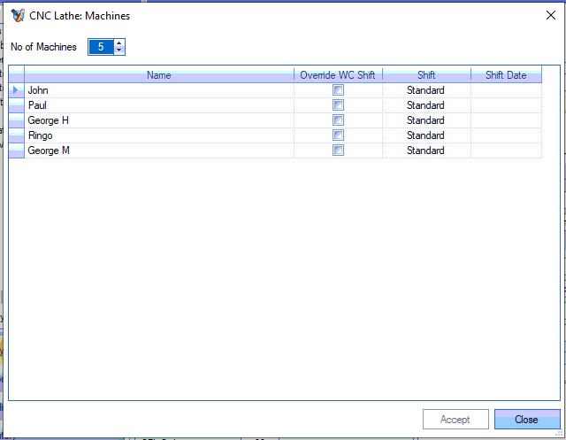Click the Shift column header
Screen dimensions: 566x440
426,75
